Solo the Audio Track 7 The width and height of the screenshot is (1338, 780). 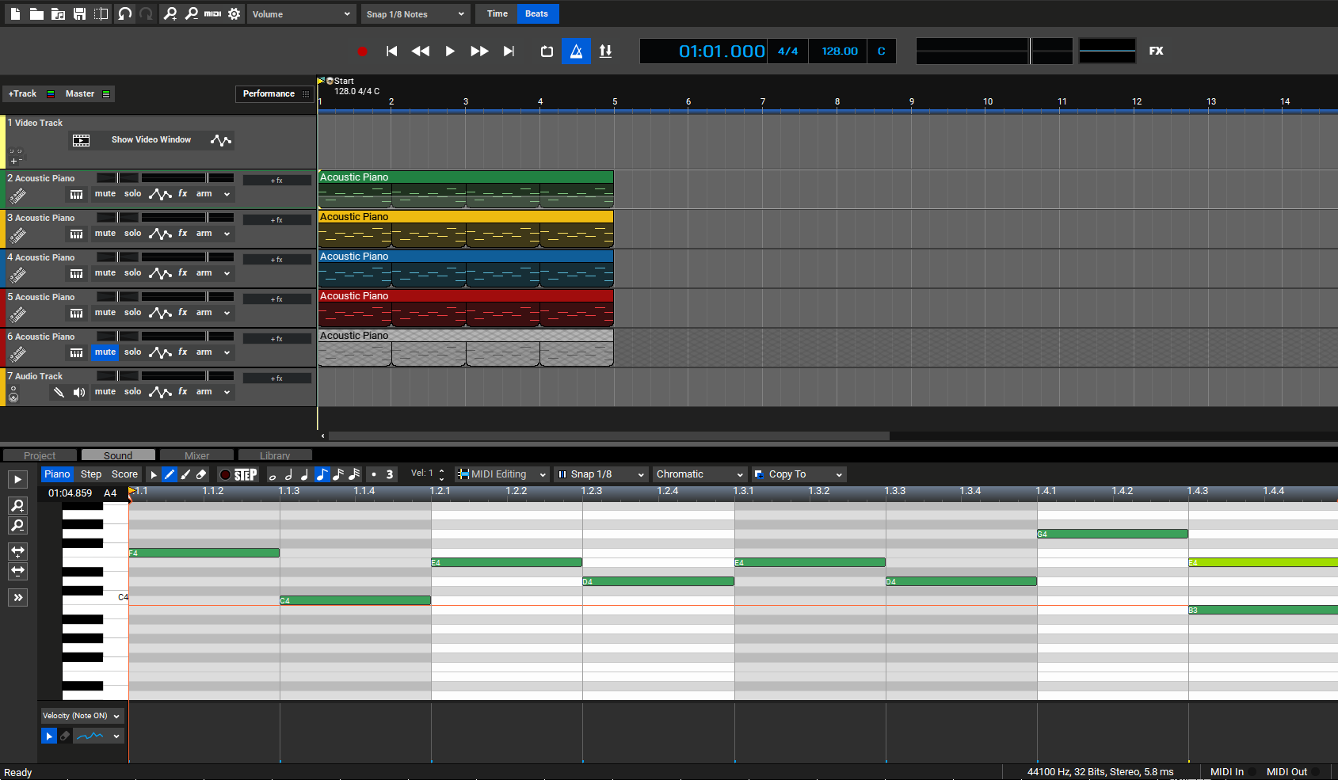(133, 392)
